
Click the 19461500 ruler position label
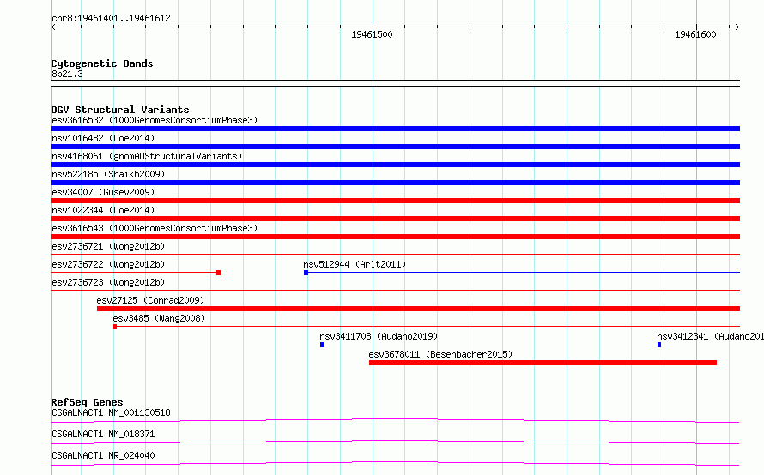(372, 34)
